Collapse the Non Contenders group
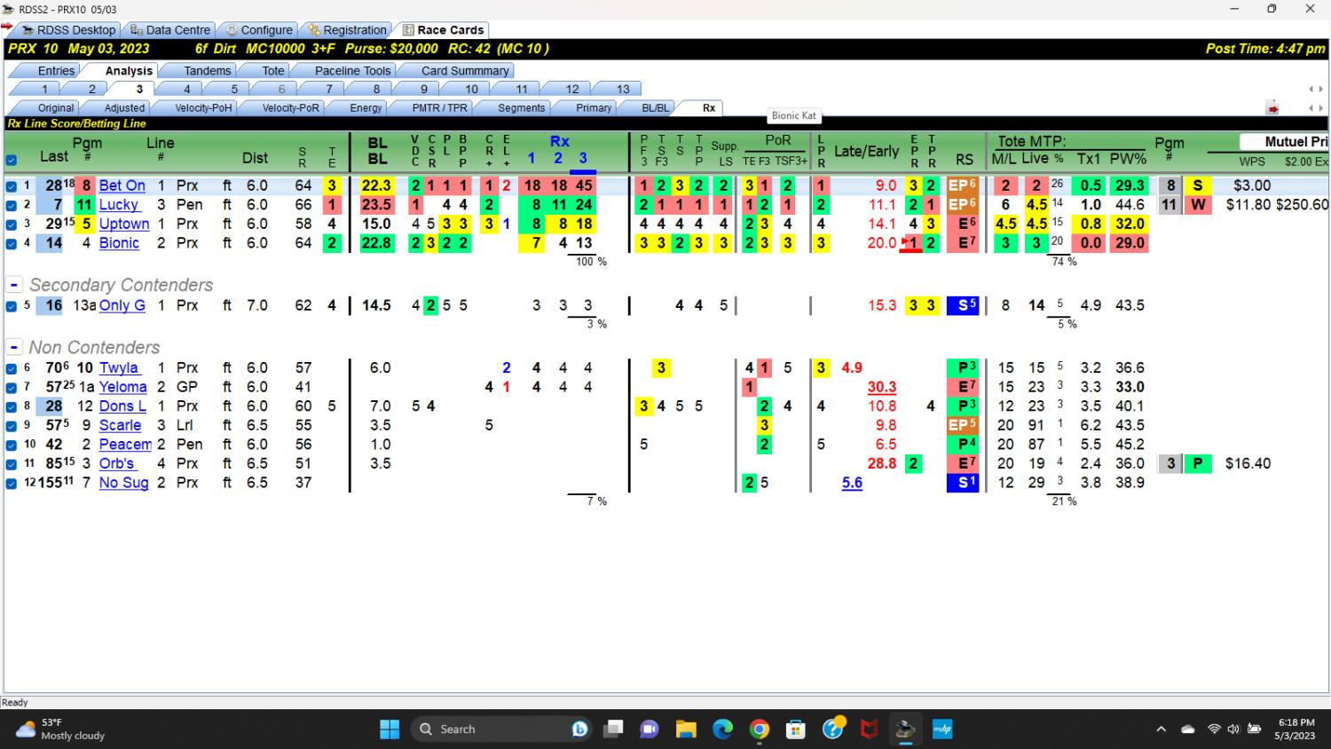Screen dimensions: 1331x749 pos(14,347)
